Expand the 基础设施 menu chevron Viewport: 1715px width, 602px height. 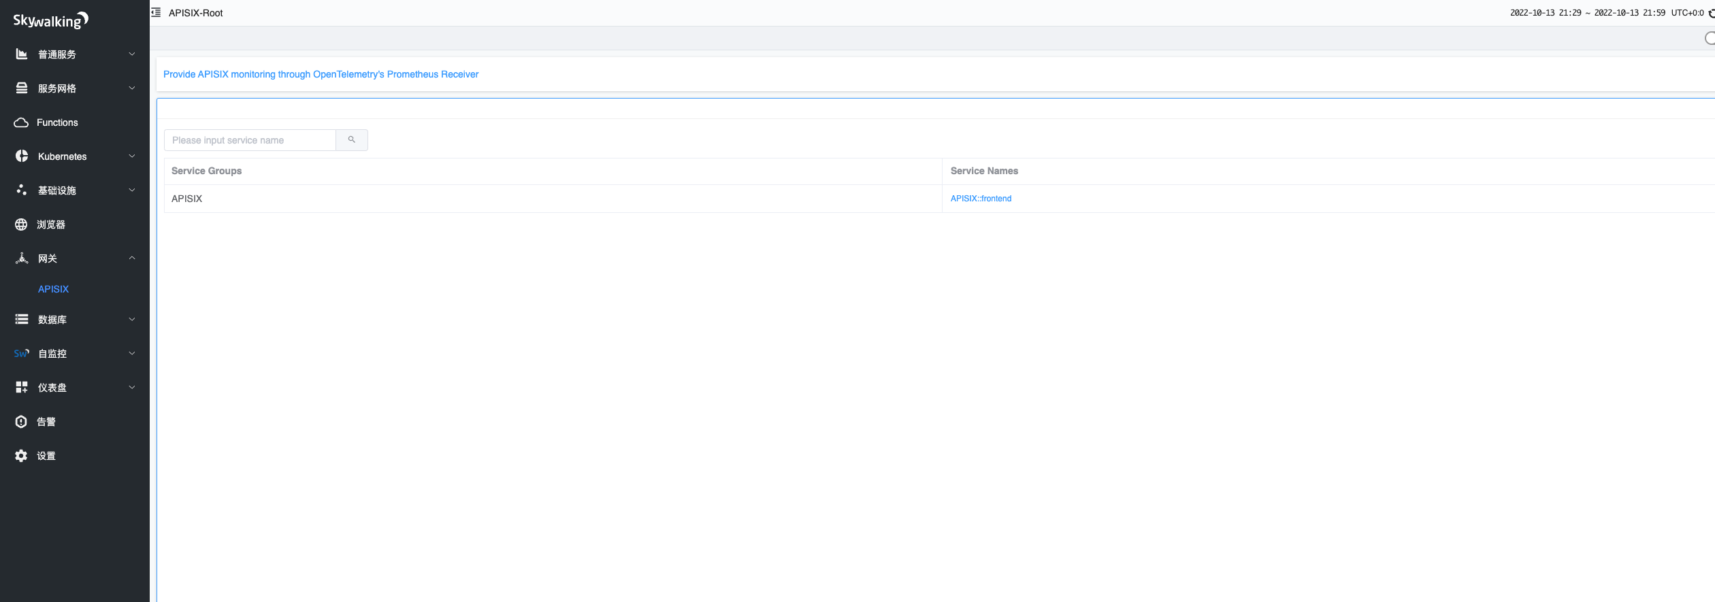pos(132,190)
